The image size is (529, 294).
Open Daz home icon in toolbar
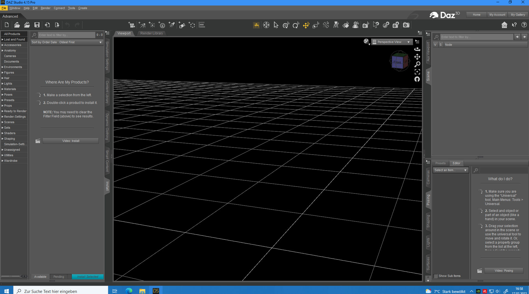tap(504, 25)
